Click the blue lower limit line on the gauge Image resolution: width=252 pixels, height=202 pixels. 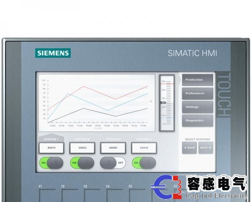[x=167, y=117]
